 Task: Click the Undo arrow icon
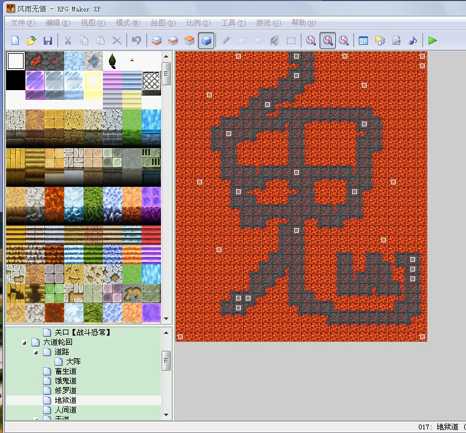[136, 41]
